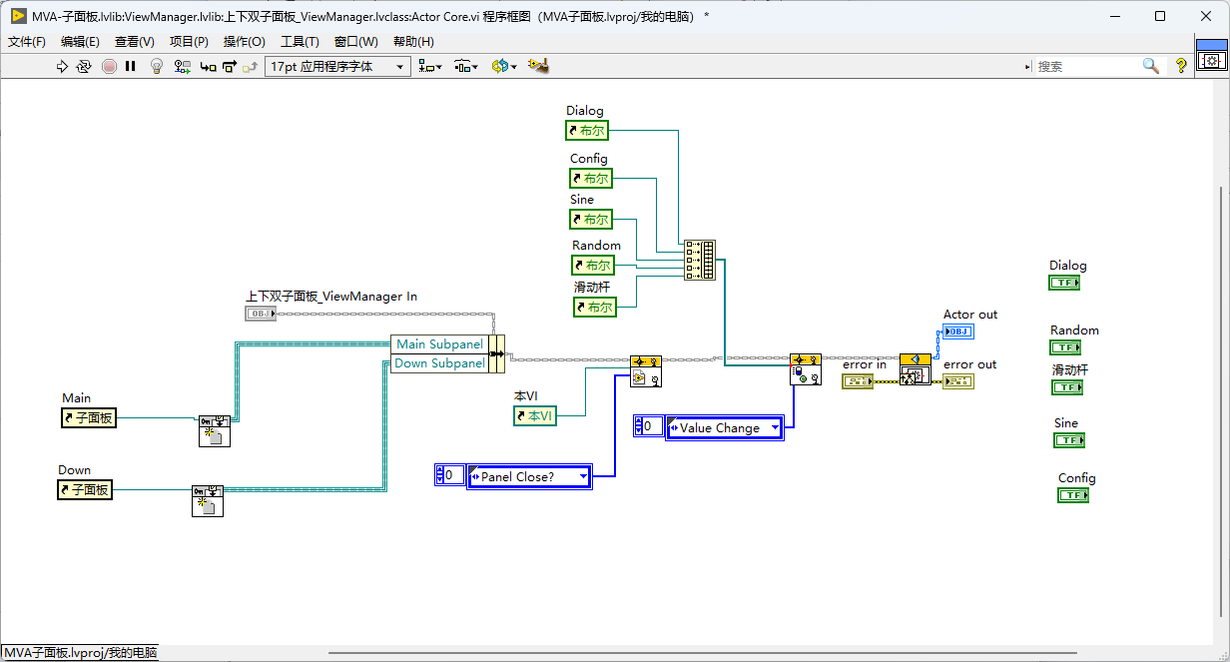Click index stepper beside Value Change ring

pos(639,426)
